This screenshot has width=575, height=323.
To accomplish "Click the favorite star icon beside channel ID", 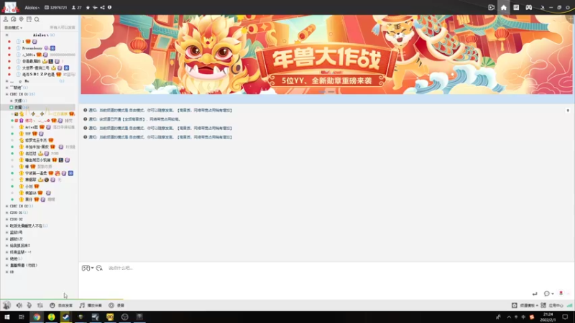I will 88,7.
